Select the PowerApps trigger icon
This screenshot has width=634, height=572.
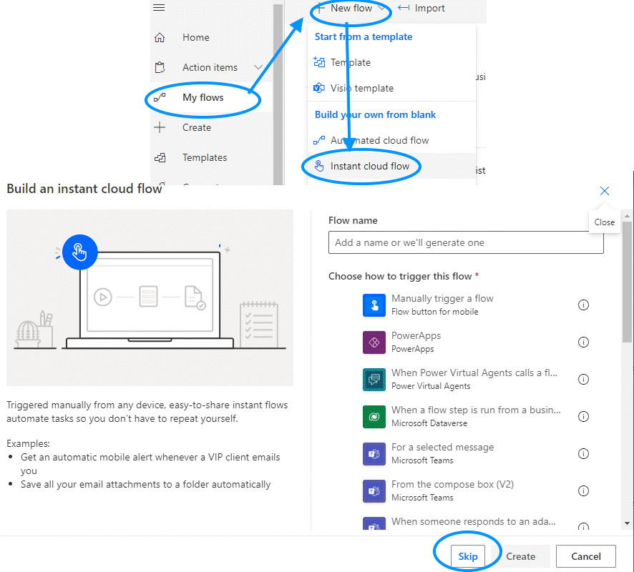(374, 342)
